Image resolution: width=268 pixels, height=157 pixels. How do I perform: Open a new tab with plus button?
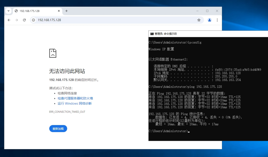point(66,11)
